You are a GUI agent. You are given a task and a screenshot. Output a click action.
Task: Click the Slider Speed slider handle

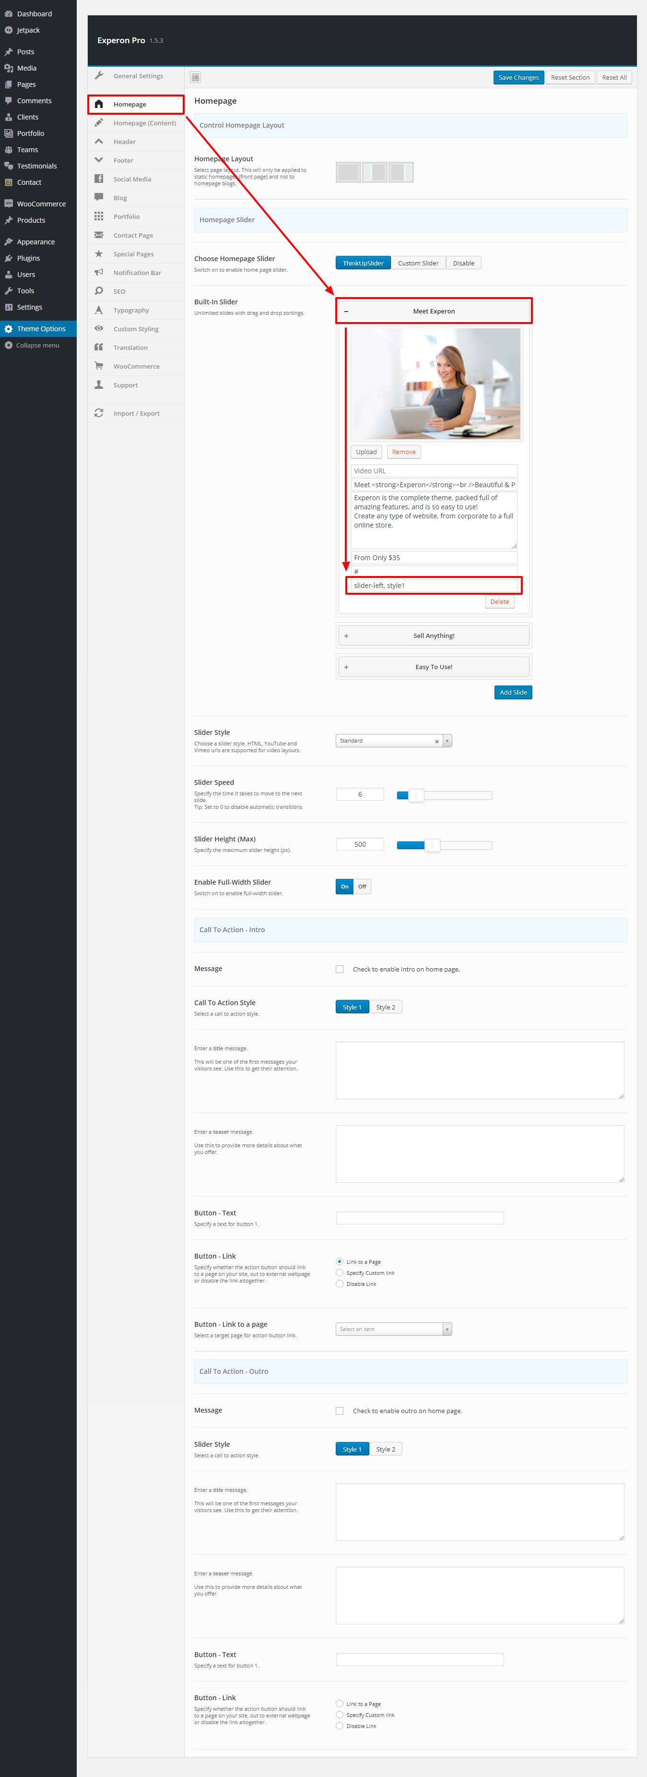pos(415,795)
